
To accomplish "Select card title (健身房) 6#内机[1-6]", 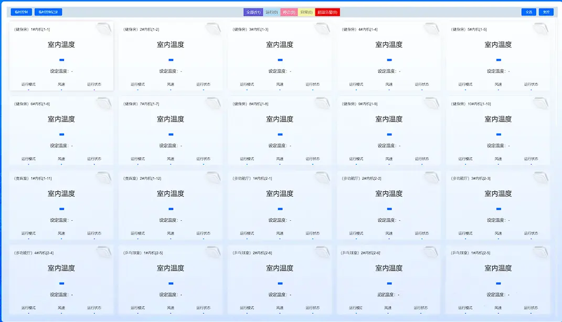I will click(x=32, y=104).
